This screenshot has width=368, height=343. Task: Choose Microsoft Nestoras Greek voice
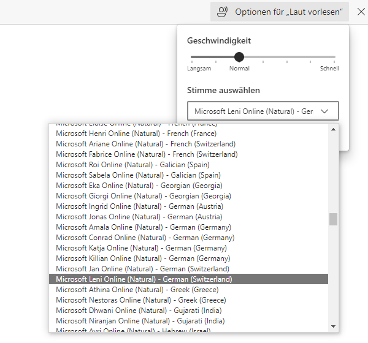(188, 300)
